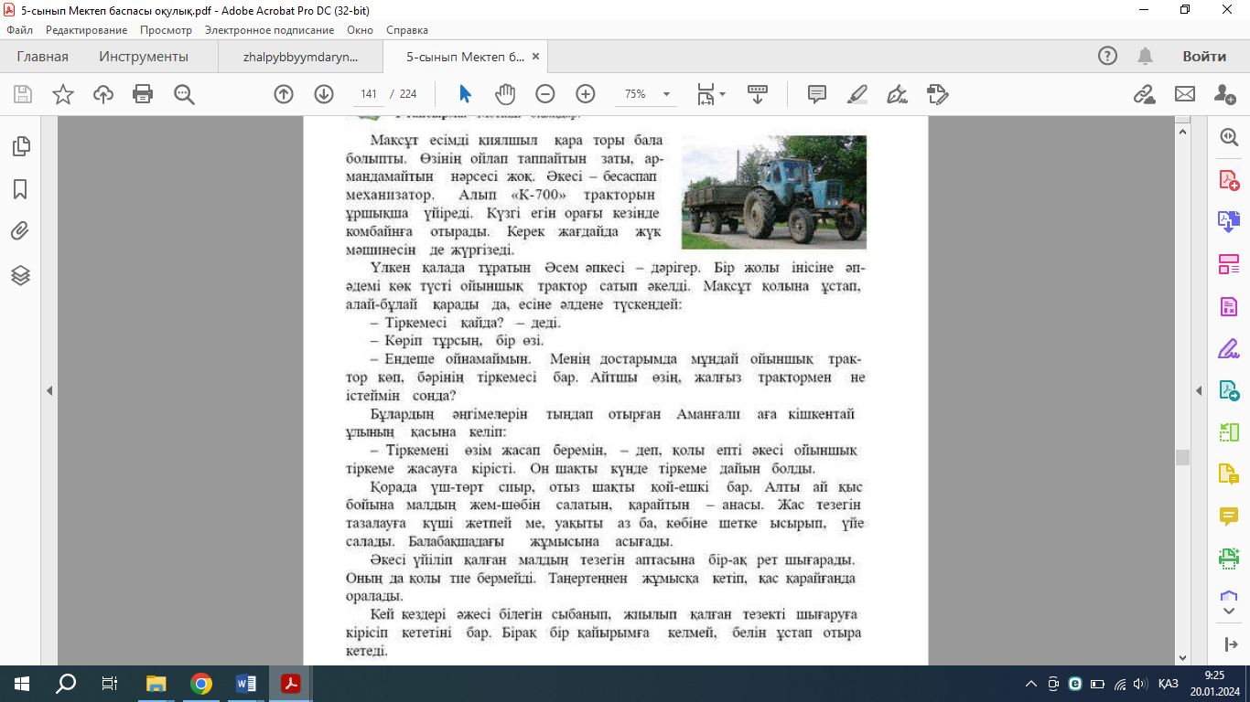This screenshot has height=702, width=1250.
Task: Click the vertical scrollbar thumb
Action: pos(1182,457)
